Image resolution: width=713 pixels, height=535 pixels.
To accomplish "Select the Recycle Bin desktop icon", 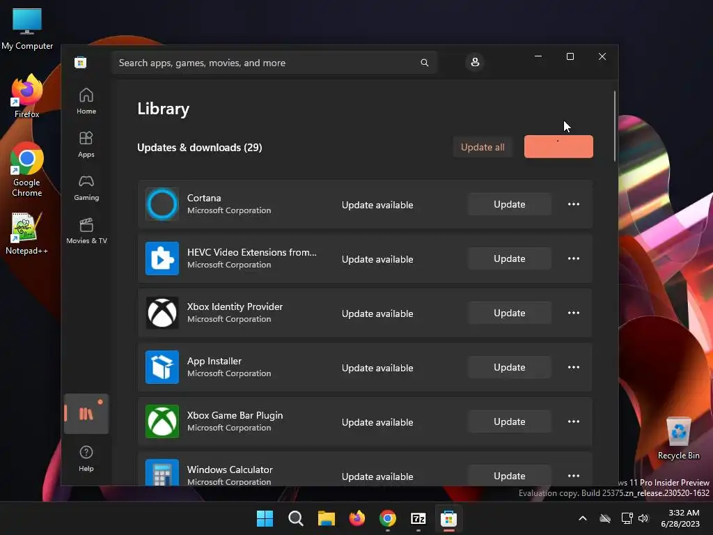I will click(678, 439).
